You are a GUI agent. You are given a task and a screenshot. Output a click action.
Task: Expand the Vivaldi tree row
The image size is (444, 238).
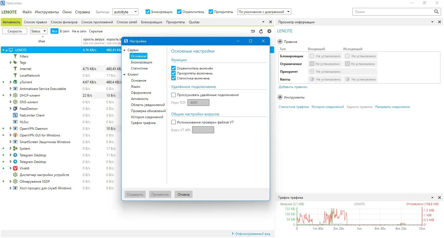coord(11,168)
